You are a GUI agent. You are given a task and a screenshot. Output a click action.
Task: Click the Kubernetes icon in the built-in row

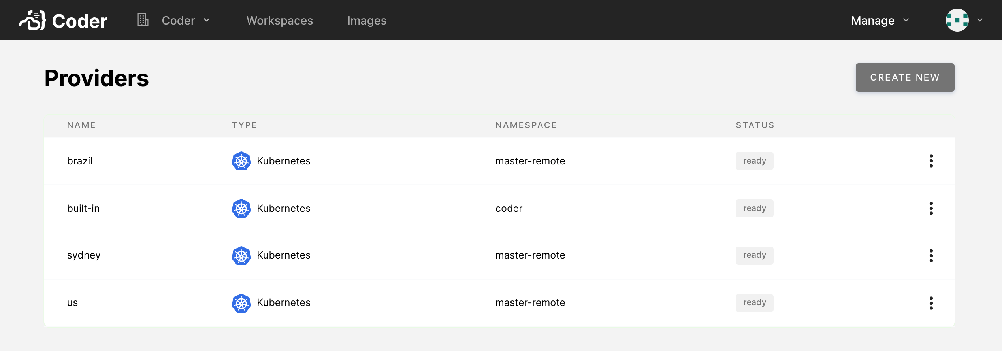(241, 208)
